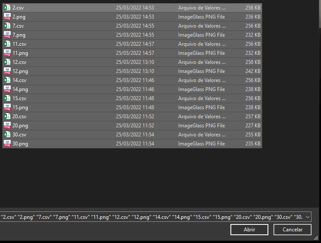Click the Cancelar button
321x243 pixels.
(293, 230)
